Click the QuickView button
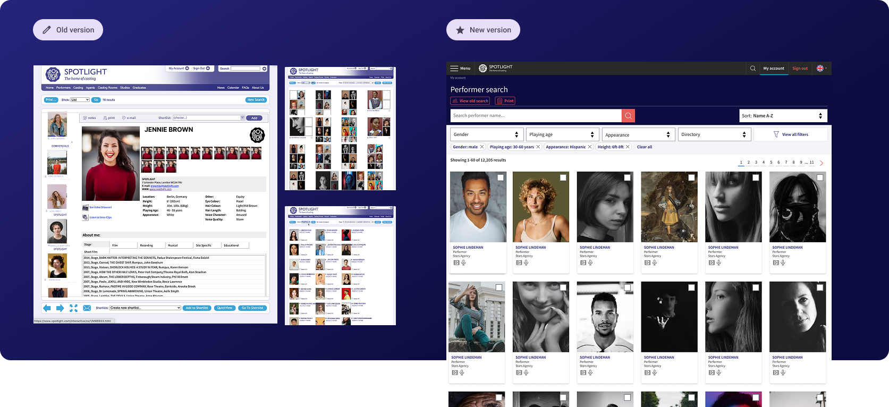The height and width of the screenshot is (407, 889). click(225, 308)
